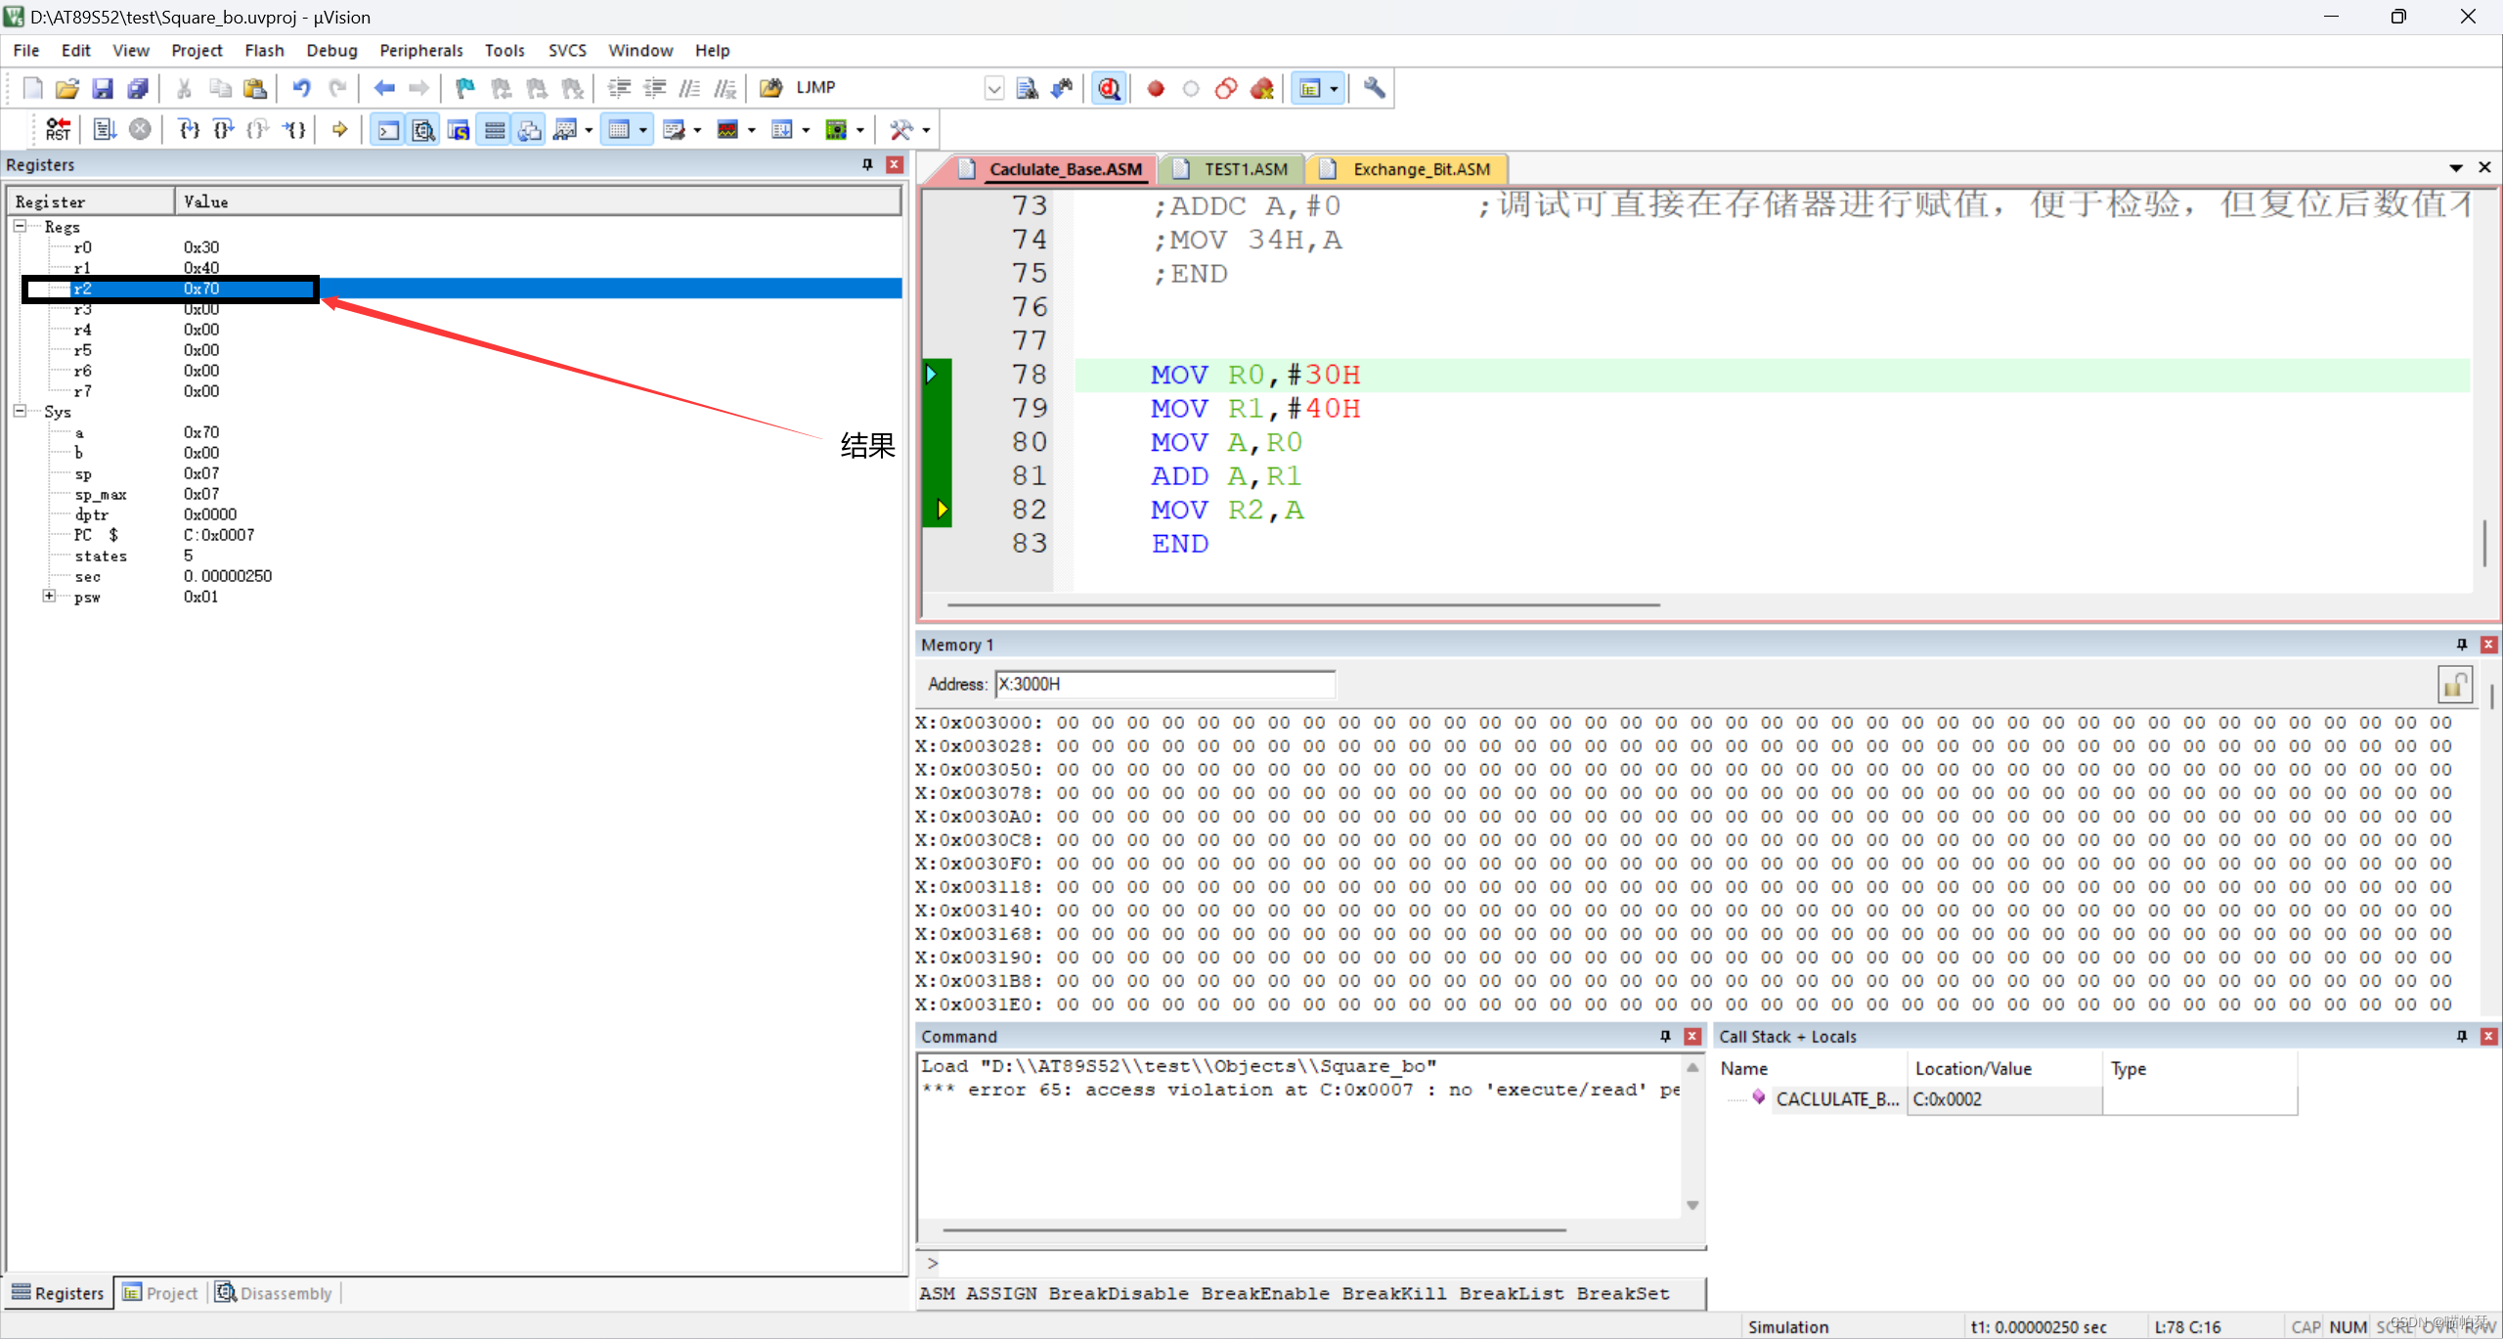2503x1339 pixels.
Task: Switch to the Project panel tab
Action: 161,1293
